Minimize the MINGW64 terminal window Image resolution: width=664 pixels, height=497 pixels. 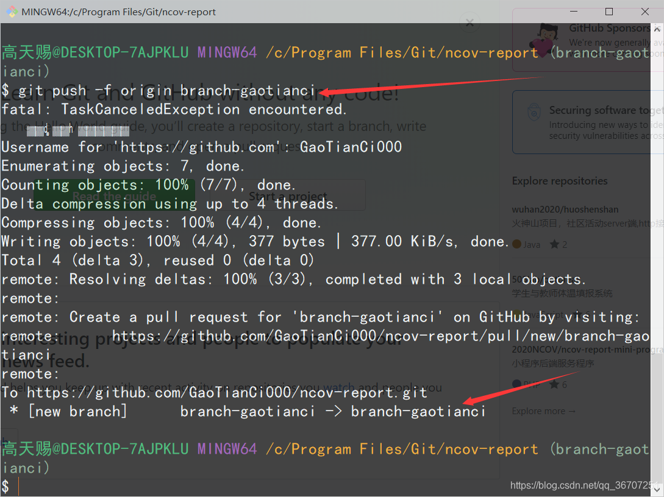[x=573, y=12]
